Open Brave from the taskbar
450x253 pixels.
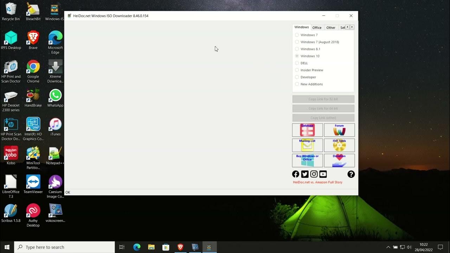[180, 247]
